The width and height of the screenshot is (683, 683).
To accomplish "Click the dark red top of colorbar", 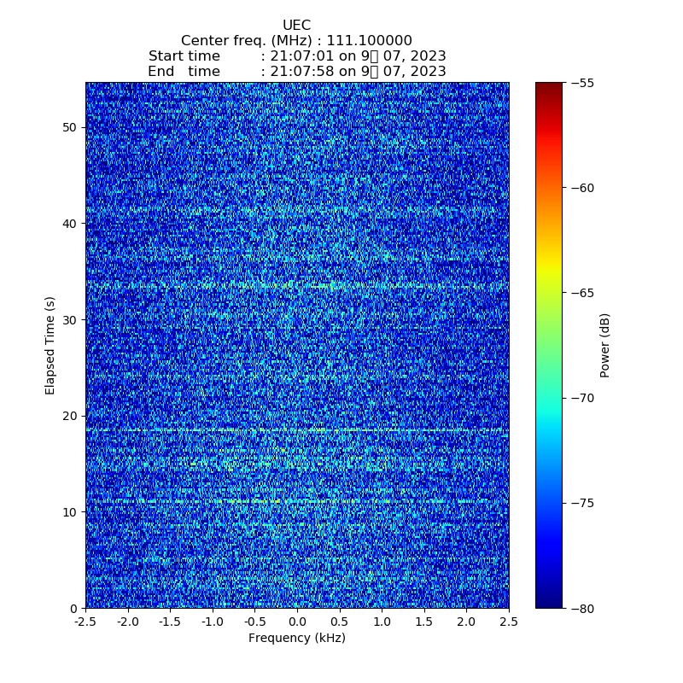I will pyautogui.click(x=549, y=87).
